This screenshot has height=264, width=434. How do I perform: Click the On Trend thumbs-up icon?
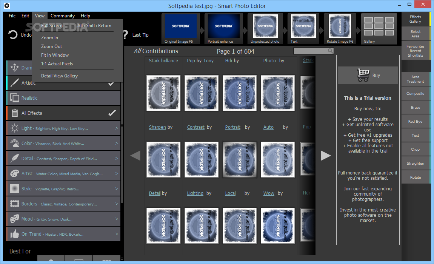pyautogui.click(x=14, y=234)
